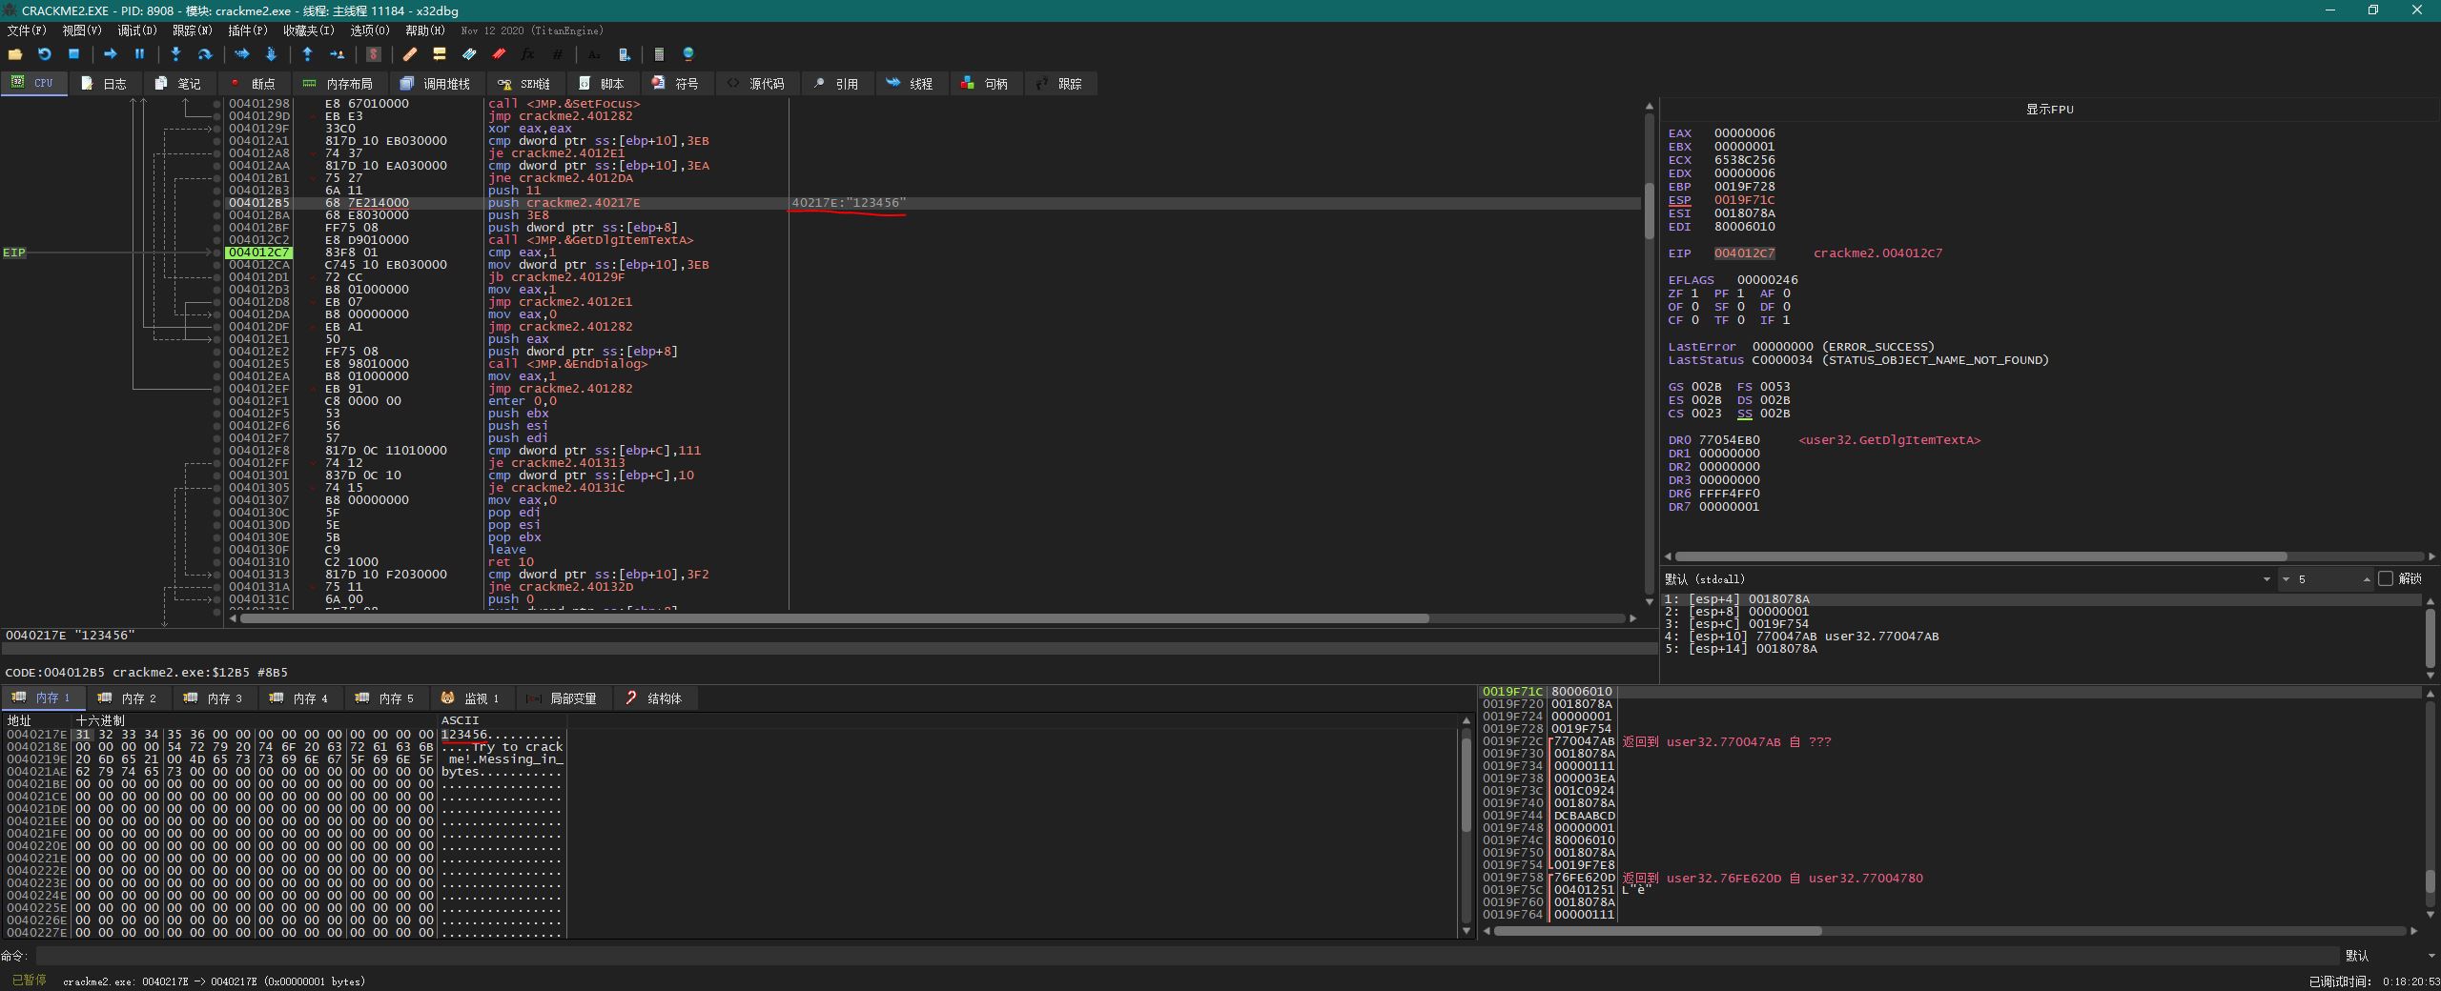This screenshot has width=2441, height=991.
Task: Toggle breakpoint dot at address 004012B5
Action: [x=217, y=203]
